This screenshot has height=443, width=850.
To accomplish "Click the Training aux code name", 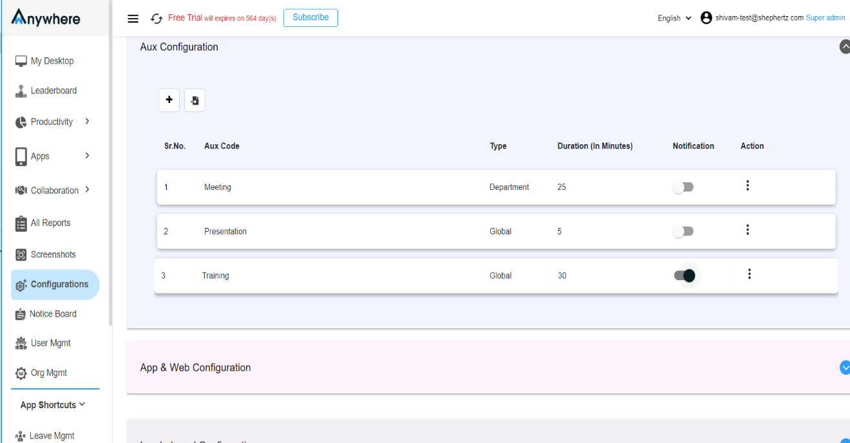I will 216,276.
